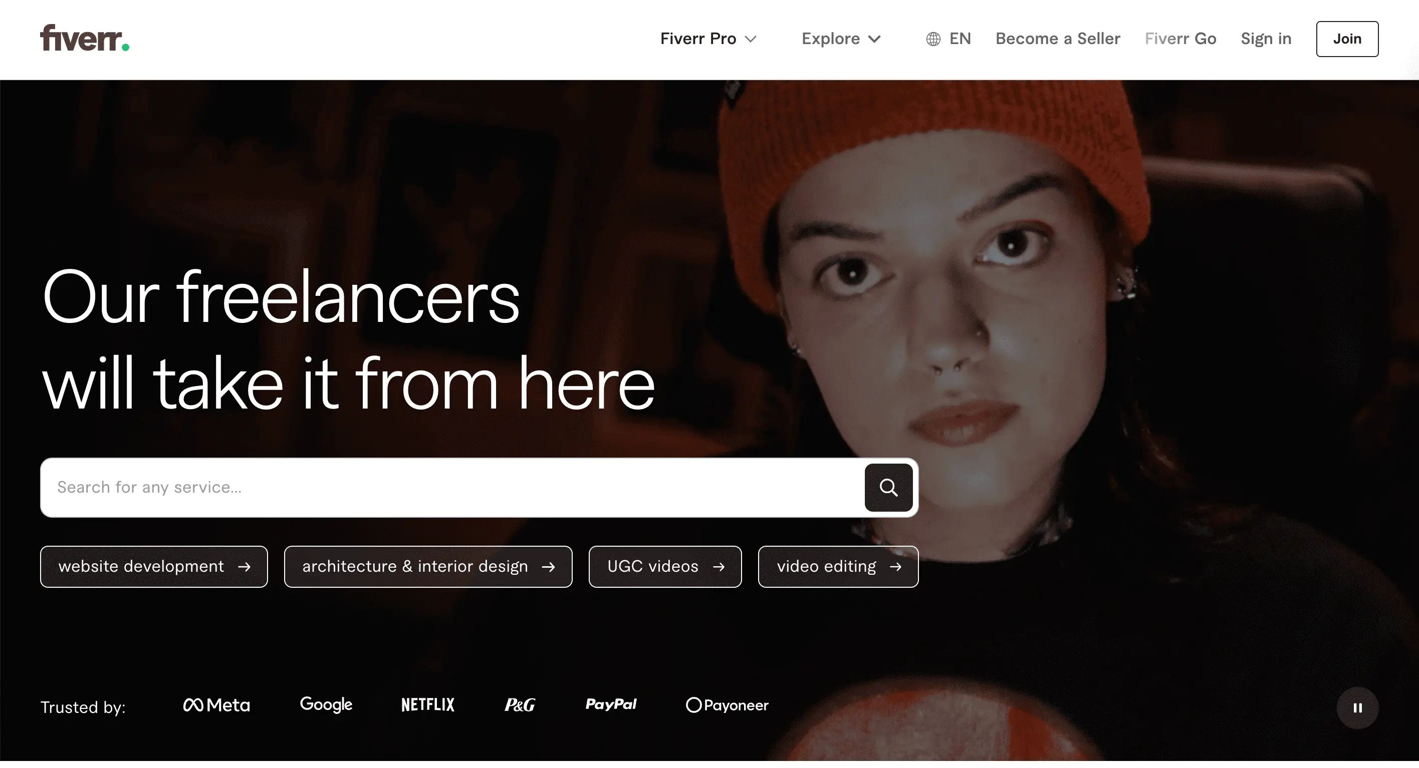Click inside the service search field
Image resolution: width=1419 pixels, height=768 pixels.
[x=386, y=488]
